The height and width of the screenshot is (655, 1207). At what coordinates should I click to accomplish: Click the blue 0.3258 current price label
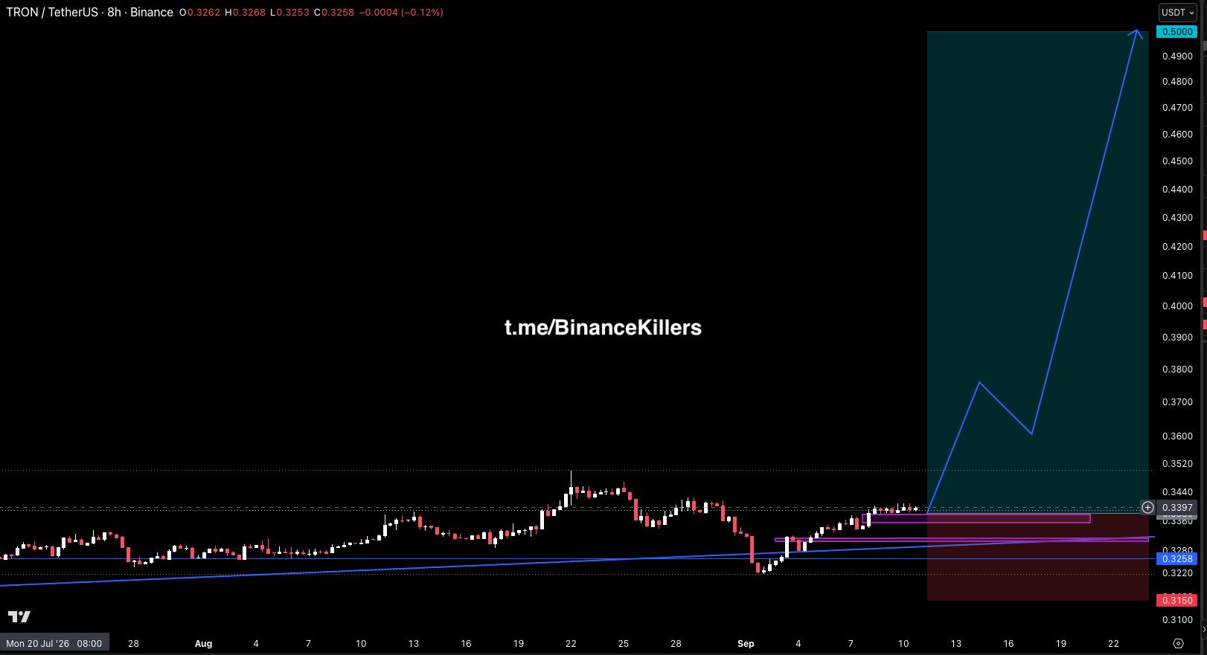click(x=1176, y=559)
